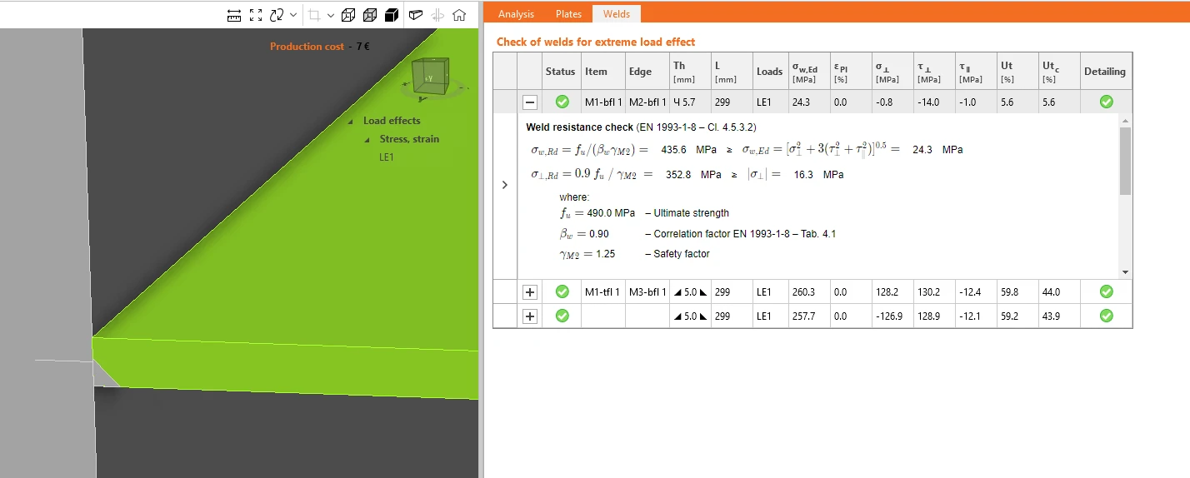The height and width of the screenshot is (478, 1190).
Task: Expand the last weld row
Action: 530,316
